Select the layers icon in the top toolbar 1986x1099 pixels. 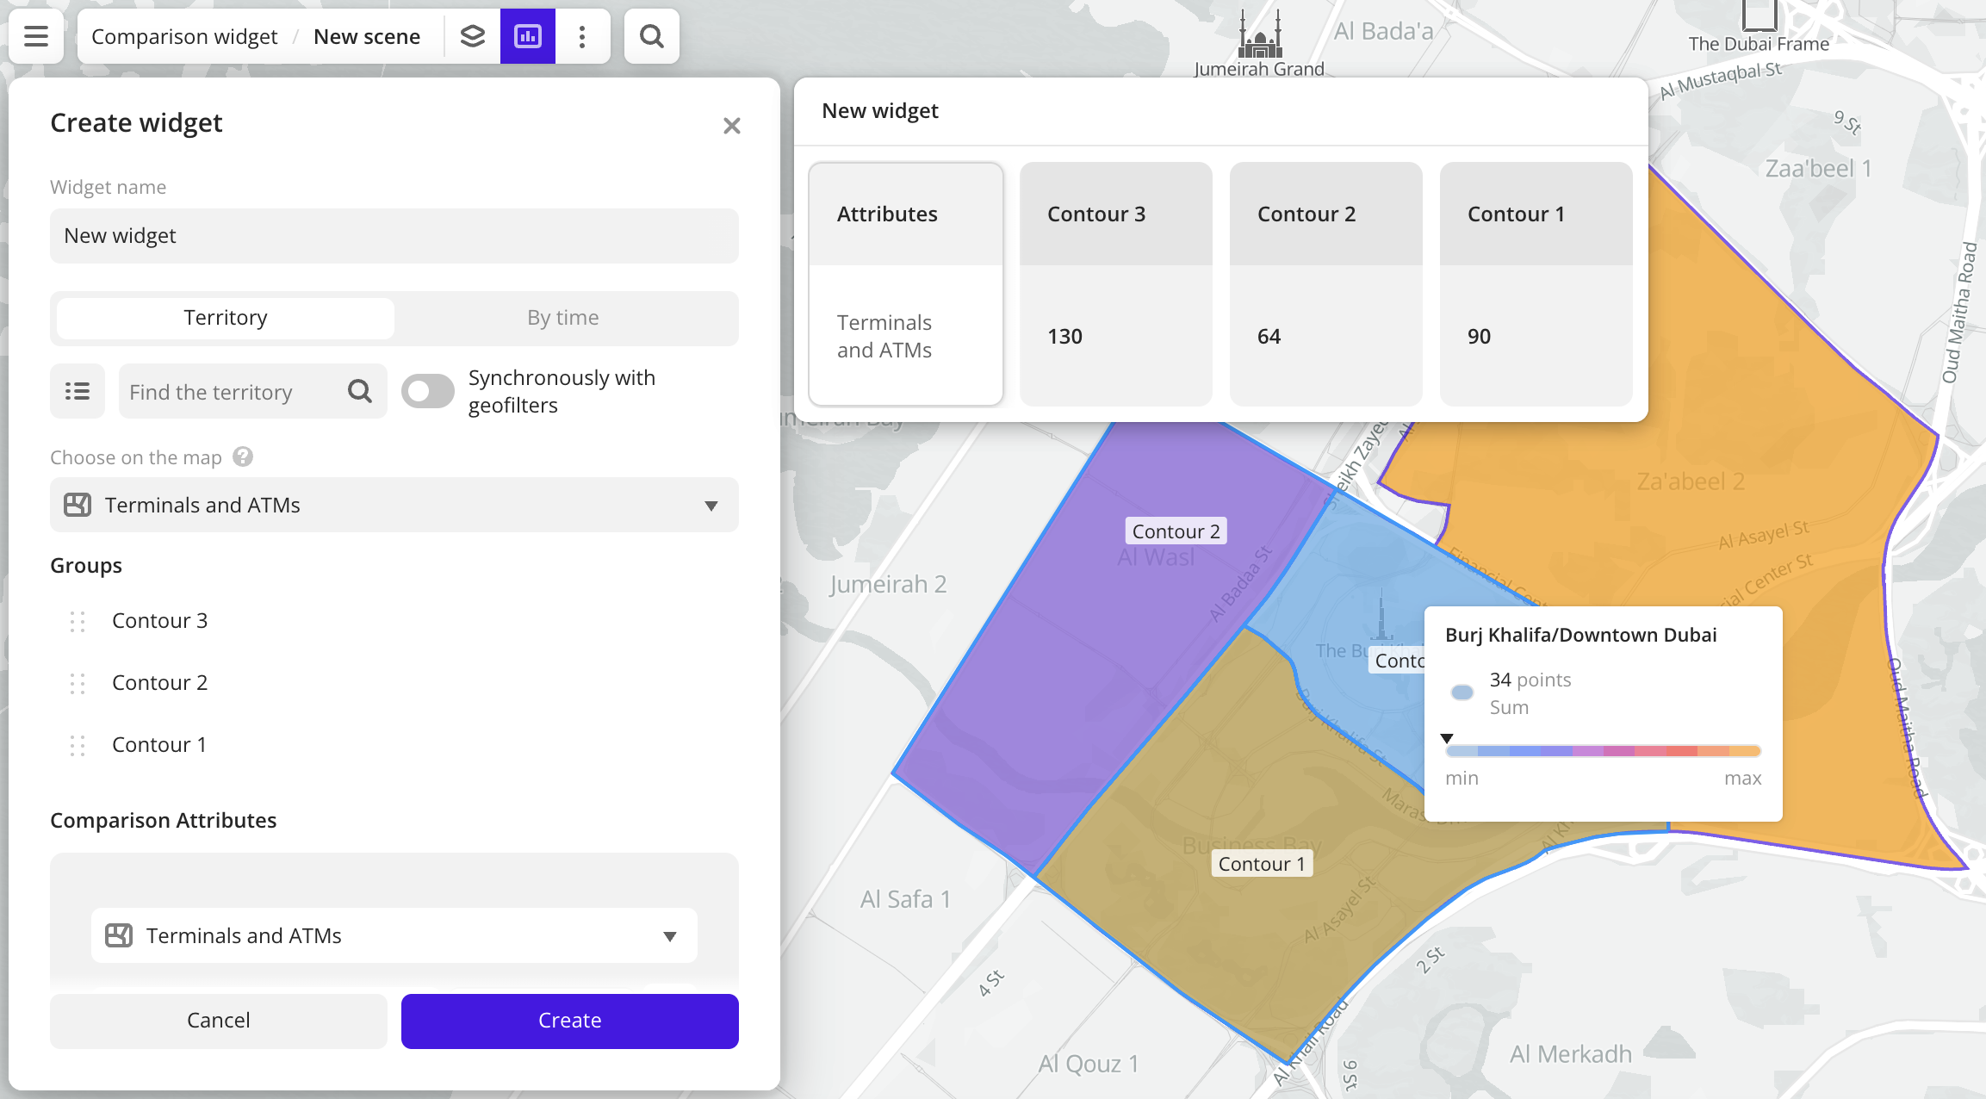(x=473, y=36)
